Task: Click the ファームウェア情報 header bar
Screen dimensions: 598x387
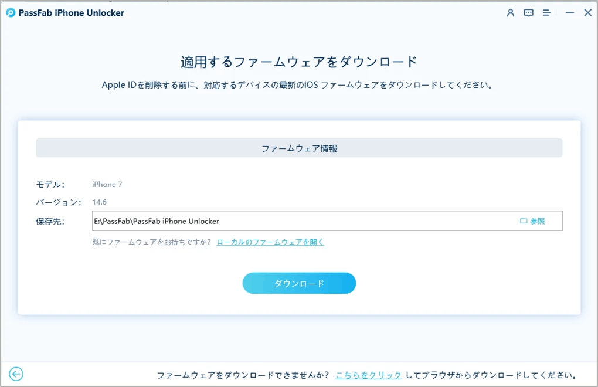Action: 299,148
